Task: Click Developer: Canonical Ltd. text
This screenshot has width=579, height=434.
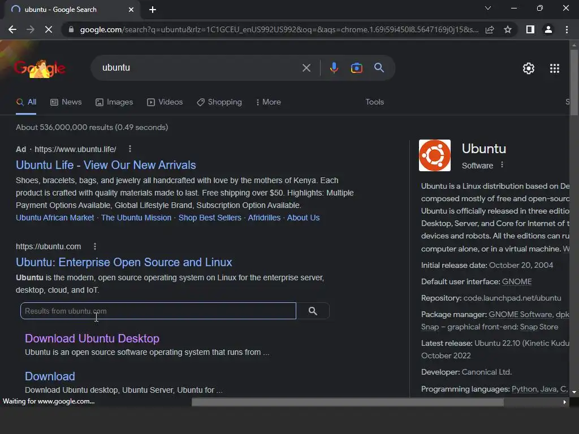Action: coord(466,372)
